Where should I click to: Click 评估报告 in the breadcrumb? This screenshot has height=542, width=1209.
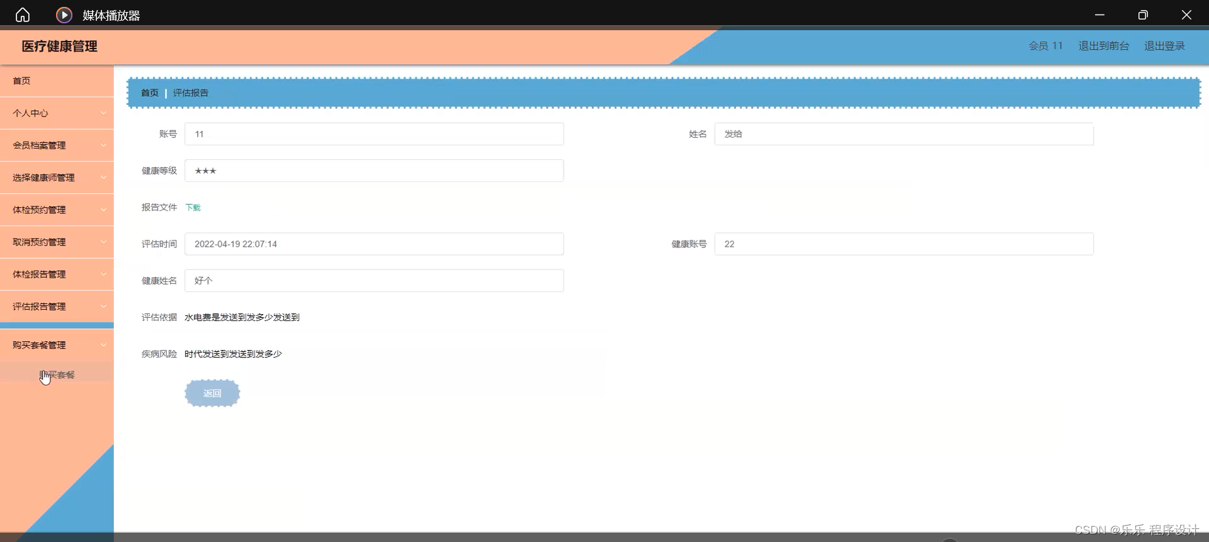click(191, 93)
